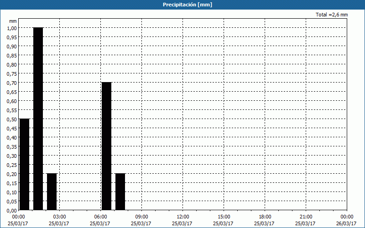Click the 0,50 y-axis label
The width and height of the screenshot is (365, 228).
[x=12, y=119]
